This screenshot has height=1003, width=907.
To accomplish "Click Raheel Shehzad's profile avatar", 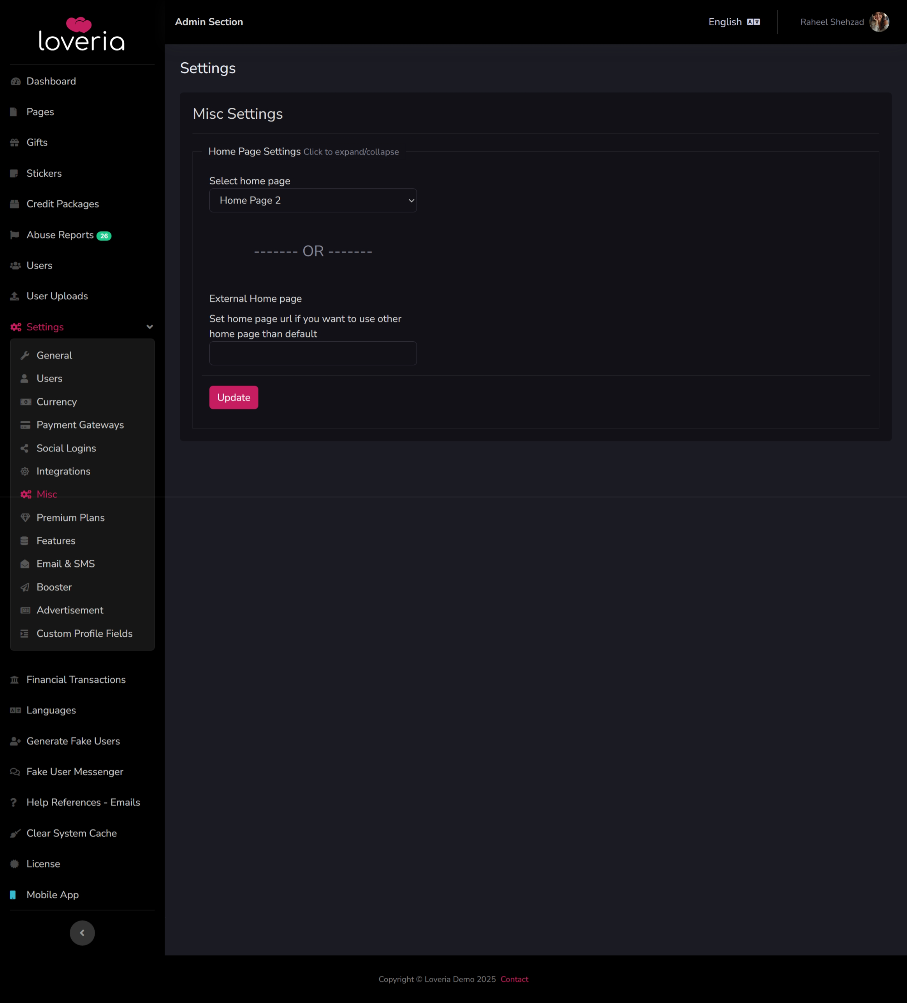I will tap(879, 22).
